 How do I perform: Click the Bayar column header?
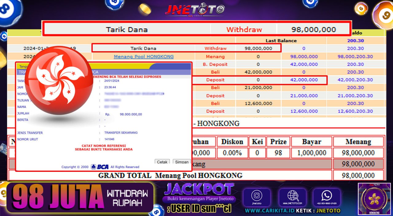pos(311,142)
